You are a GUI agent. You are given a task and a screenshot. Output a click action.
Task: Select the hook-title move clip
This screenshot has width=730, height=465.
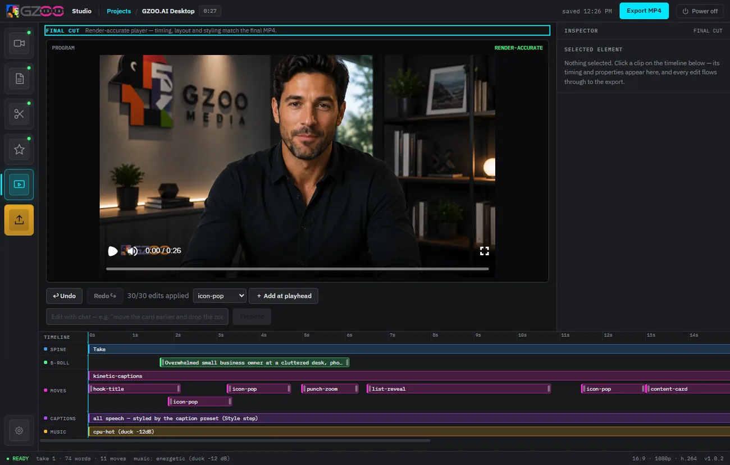[134, 389]
